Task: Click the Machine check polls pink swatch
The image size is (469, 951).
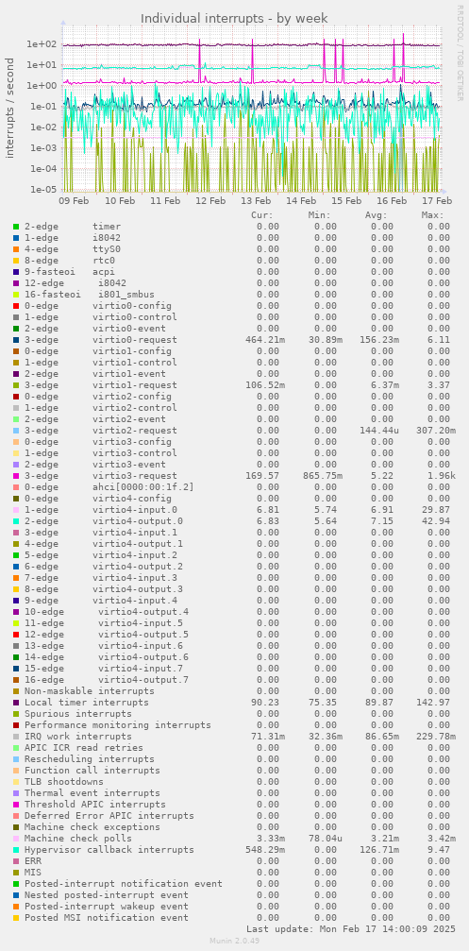Action: (x=16, y=839)
